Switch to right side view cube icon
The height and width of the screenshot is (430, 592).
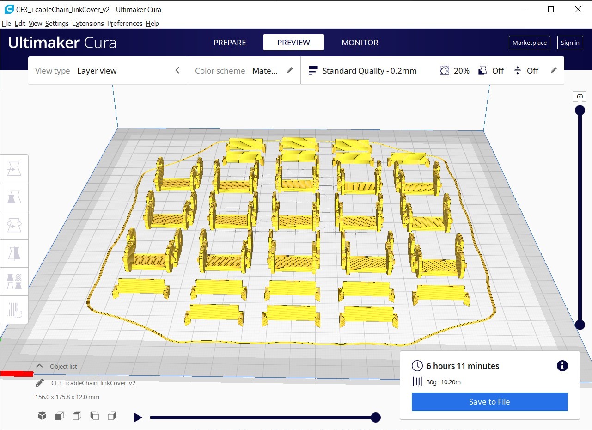tap(112, 416)
